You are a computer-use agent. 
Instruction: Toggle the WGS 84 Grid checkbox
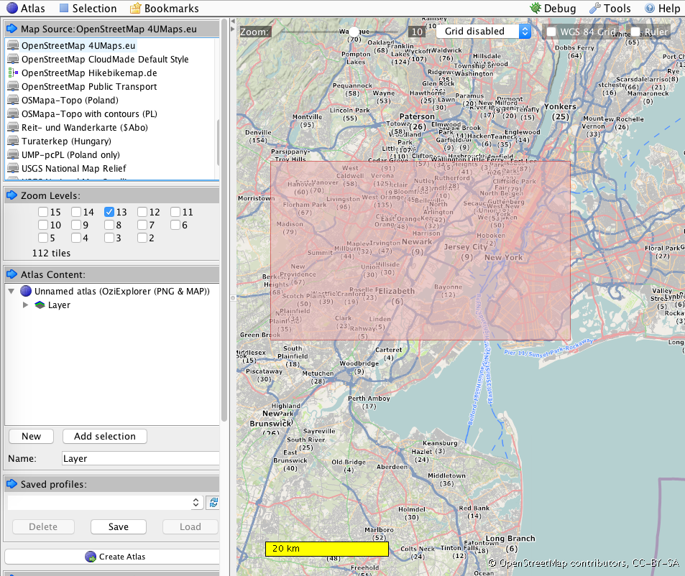551,32
